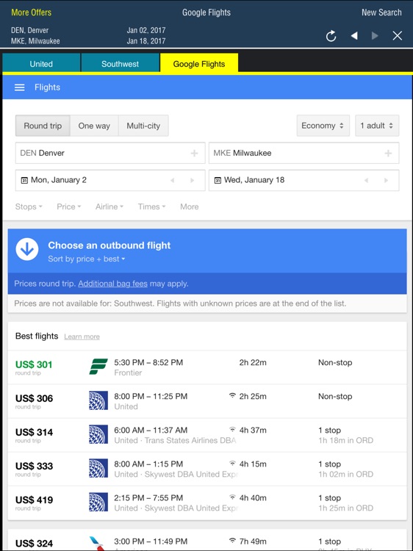Click the Wi-Fi icon on the 2h 25m flight
This screenshot has height=551, width=413.
click(232, 396)
